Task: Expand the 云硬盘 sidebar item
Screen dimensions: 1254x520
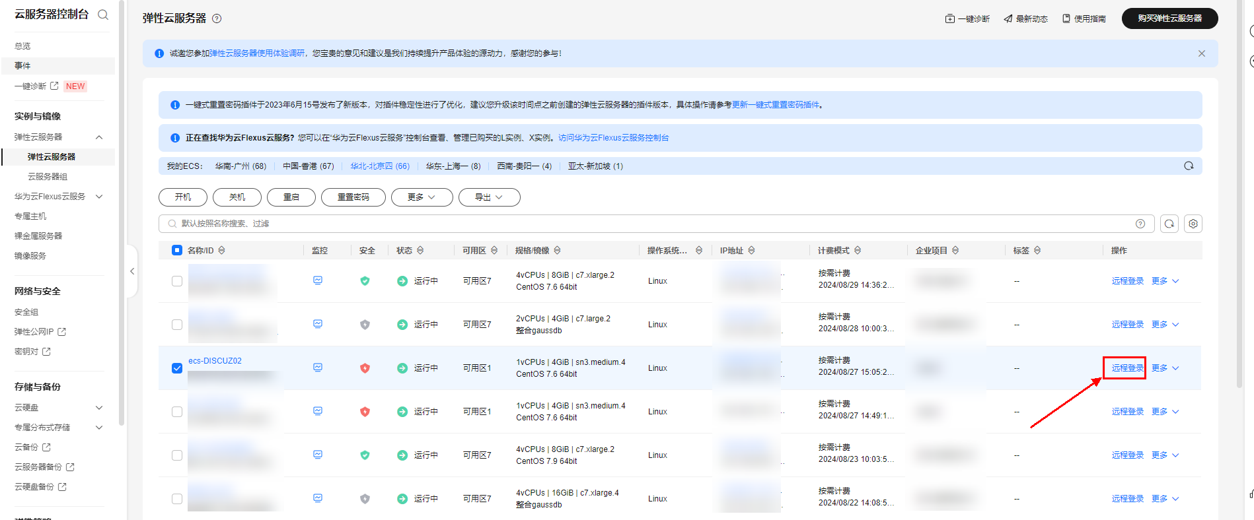Action: click(99, 408)
